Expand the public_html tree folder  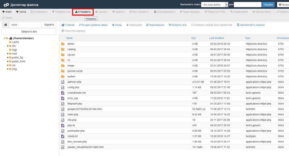click(x=8, y=61)
